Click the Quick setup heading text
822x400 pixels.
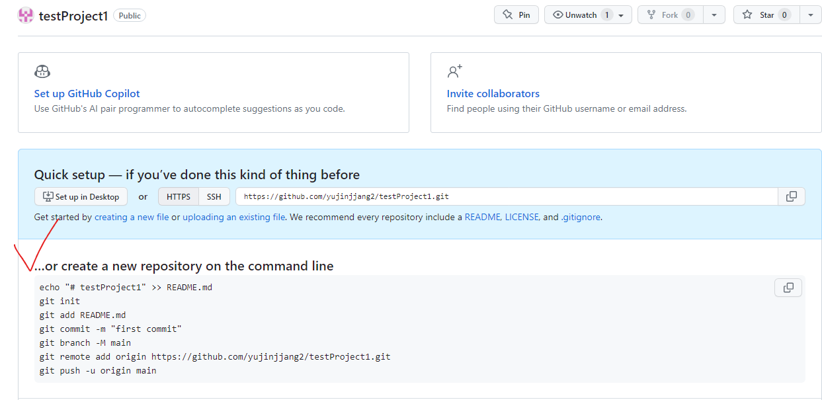(197, 175)
